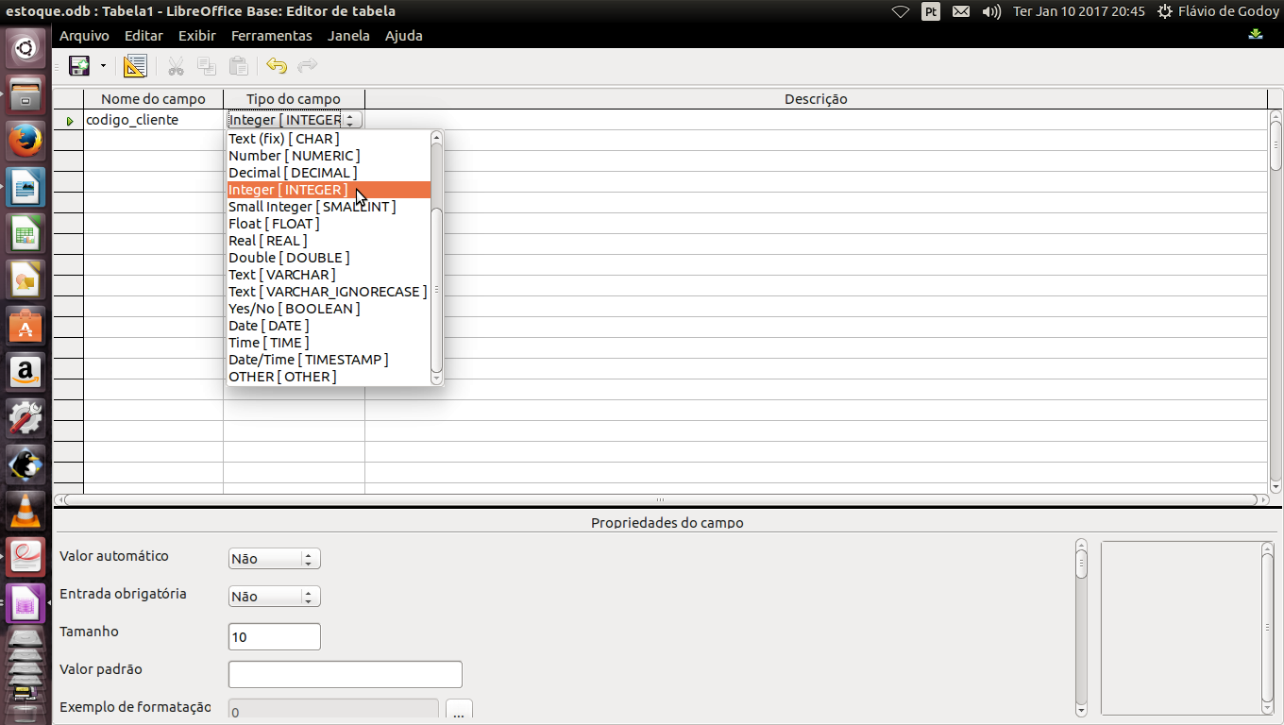This screenshot has height=725, width=1284.
Task: Click inside the Valor padrão input field
Action: point(345,674)
